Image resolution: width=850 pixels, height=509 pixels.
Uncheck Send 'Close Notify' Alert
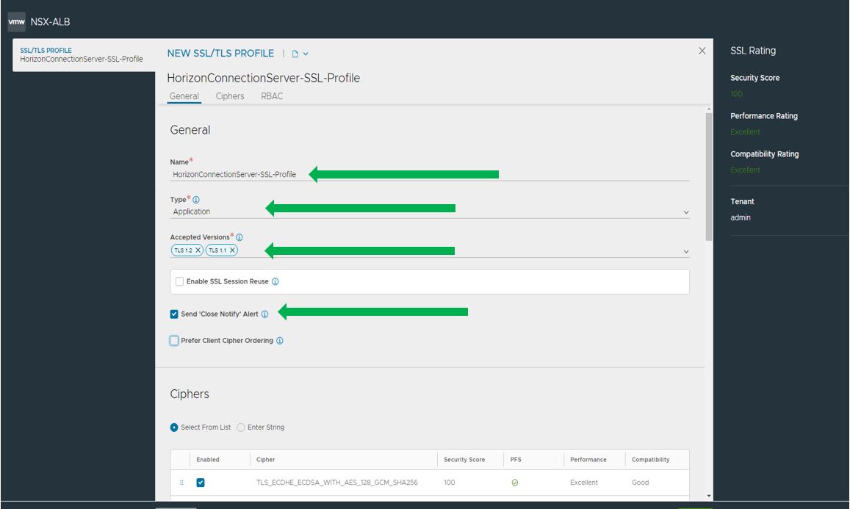click(x=174, y=314)
